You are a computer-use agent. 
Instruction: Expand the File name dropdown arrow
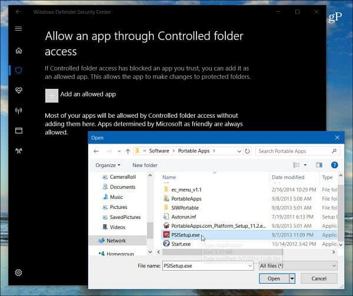point(250,266)
